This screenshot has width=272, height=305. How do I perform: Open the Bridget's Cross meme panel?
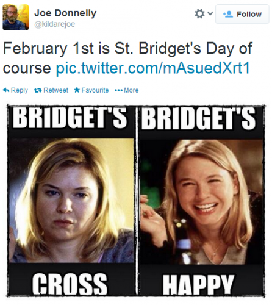tap(71, 200)
